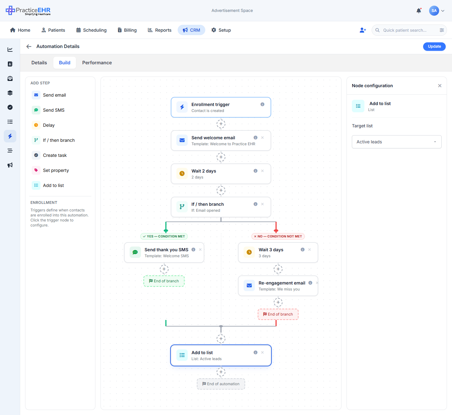Viewport: 452px width, 415px height.
Task: Open the Setup menu
Action: pyautogui.click(x=221, y=30)
